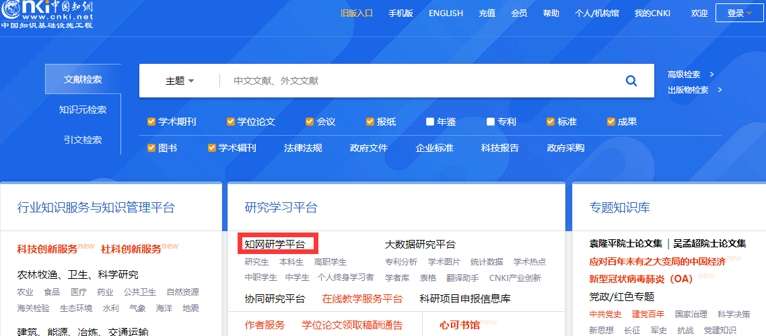Open 新型冠状病毒肺炎（OA）link
766x336 pixels.
(642, 279)
